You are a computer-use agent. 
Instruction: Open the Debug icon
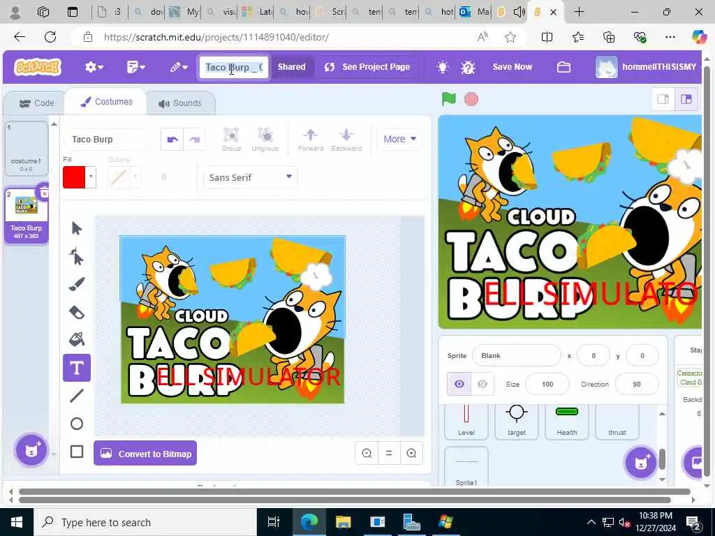[x=468, y=67]
